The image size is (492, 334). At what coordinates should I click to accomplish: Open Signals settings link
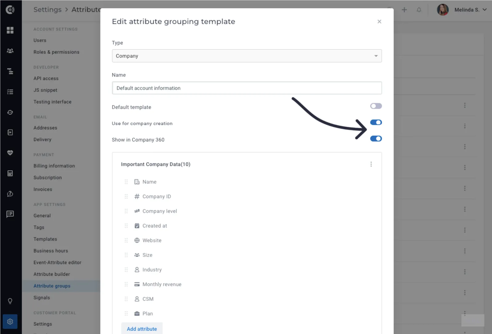pos(42,297)
